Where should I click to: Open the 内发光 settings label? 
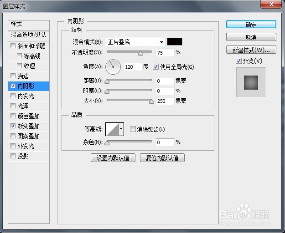click(26, 96)
